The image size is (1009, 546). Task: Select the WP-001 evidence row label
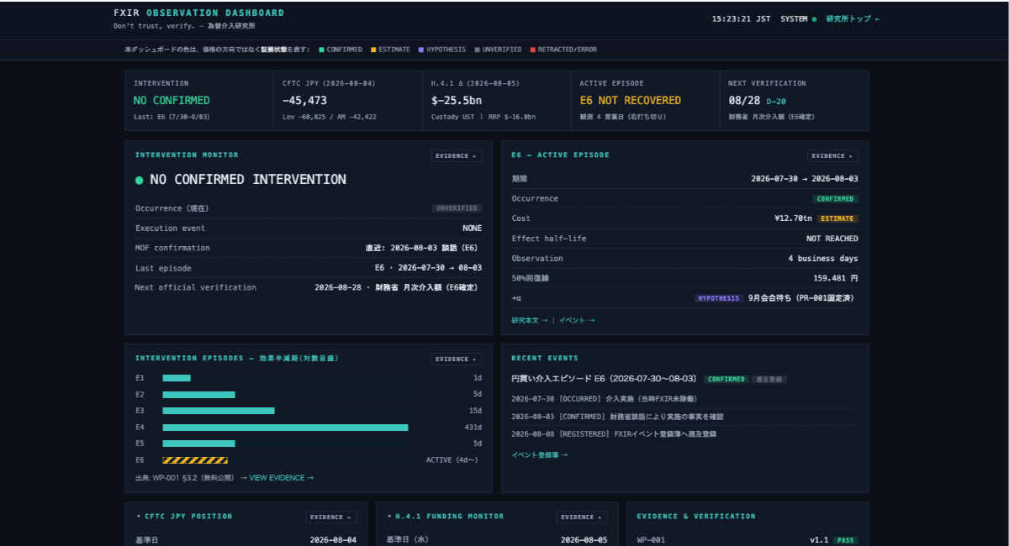(x=652, y=540)
